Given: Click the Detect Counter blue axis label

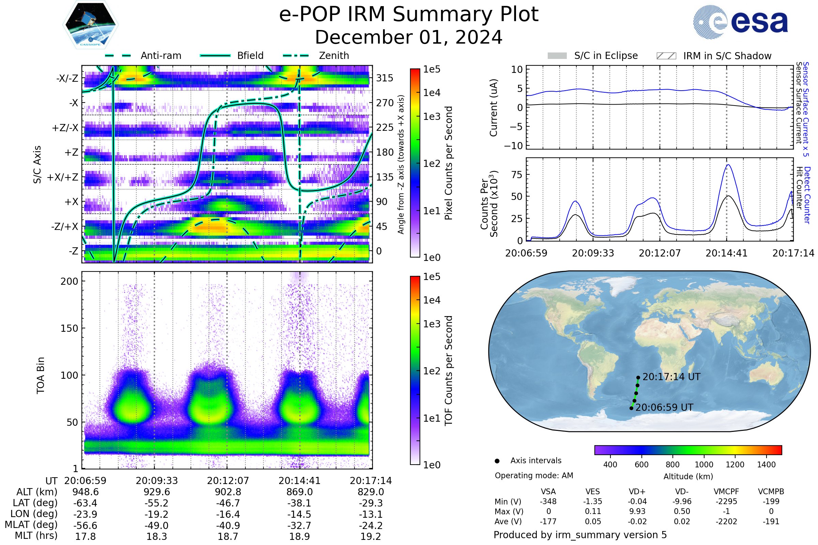Looking at the screenshot, I should (807, 195).
